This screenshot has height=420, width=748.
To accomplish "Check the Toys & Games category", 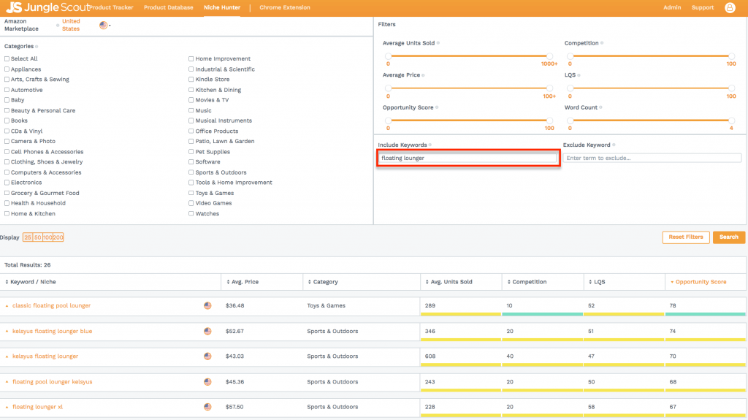I will coord(191,194).
